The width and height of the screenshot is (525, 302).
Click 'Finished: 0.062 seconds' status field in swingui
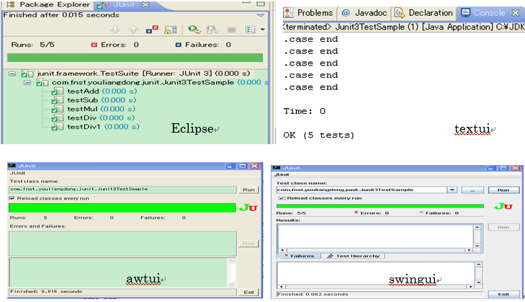[380, 294]
